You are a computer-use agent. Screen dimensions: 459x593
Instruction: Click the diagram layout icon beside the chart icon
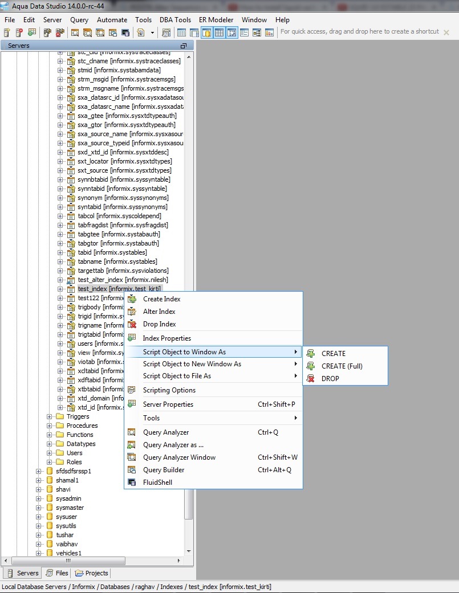[257, 33]
